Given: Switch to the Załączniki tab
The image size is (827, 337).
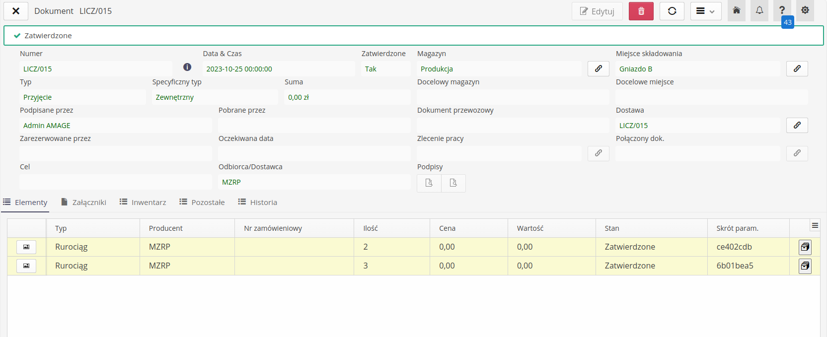Looking at the screenshot, I should 83,202.
